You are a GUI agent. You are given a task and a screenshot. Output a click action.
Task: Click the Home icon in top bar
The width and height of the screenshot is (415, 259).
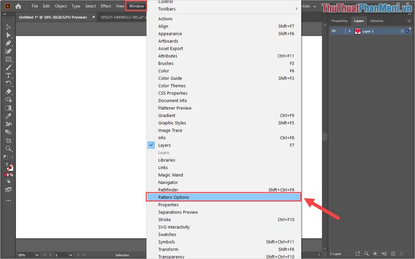point(18,6)
